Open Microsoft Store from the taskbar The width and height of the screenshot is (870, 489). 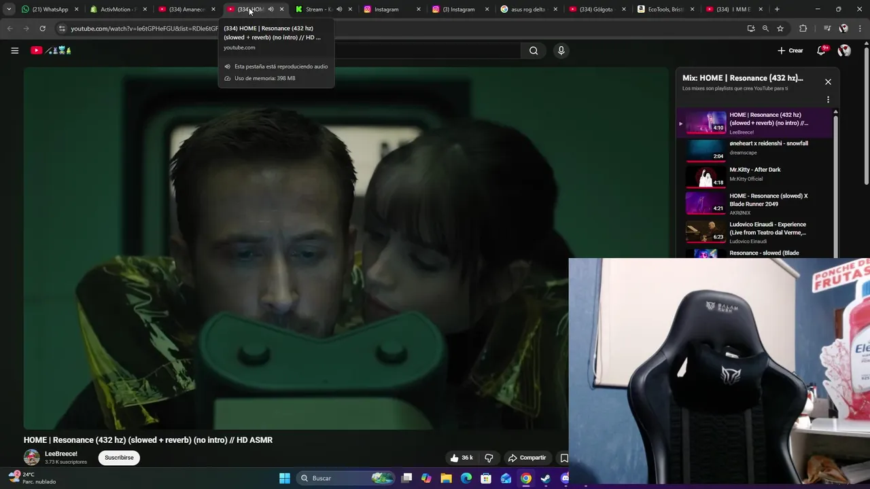[x=486, y=478]
